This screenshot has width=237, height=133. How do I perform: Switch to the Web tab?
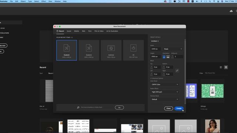(x=83, y=31)
